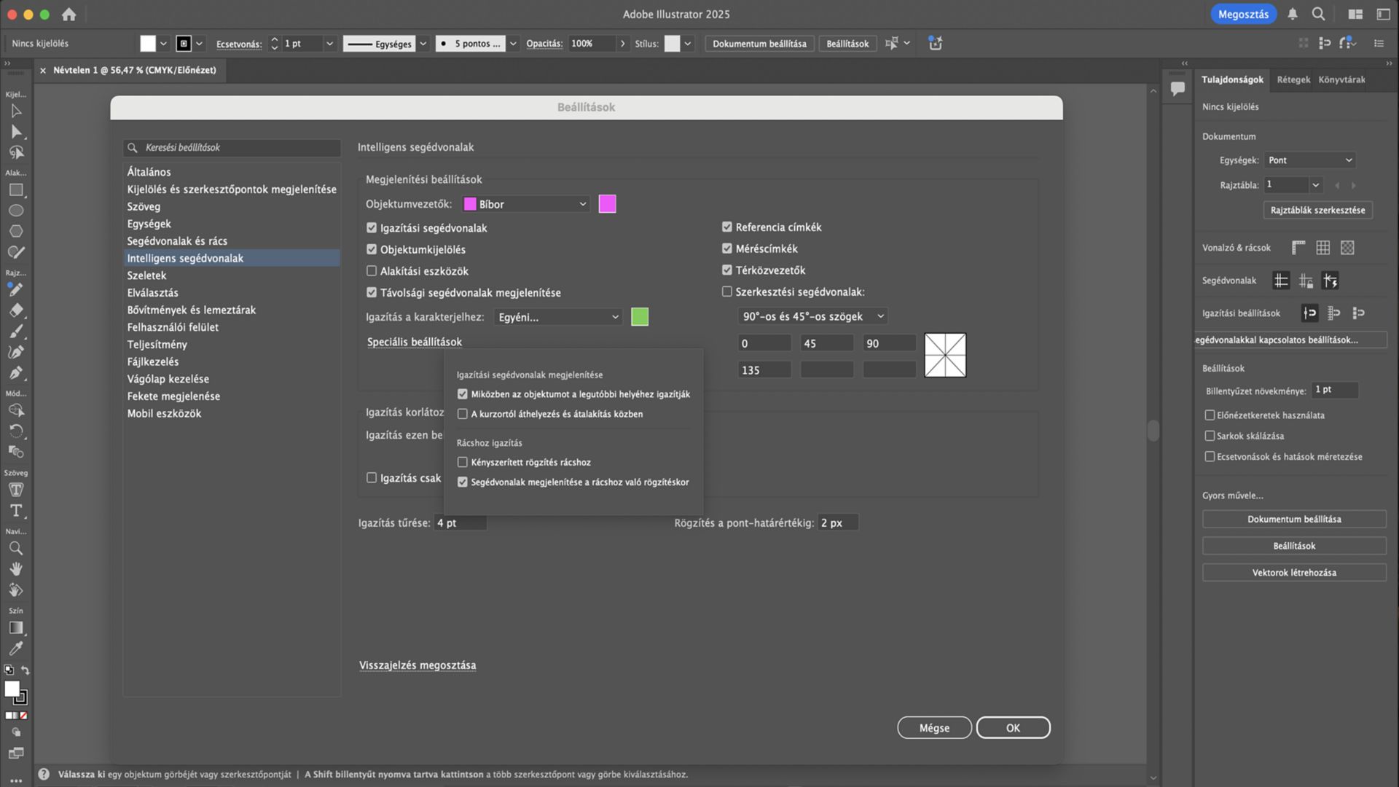This screenshot has height=787, width=1399.
Task: Open Egységek Pont dropdown
Action: [1309, 160]
